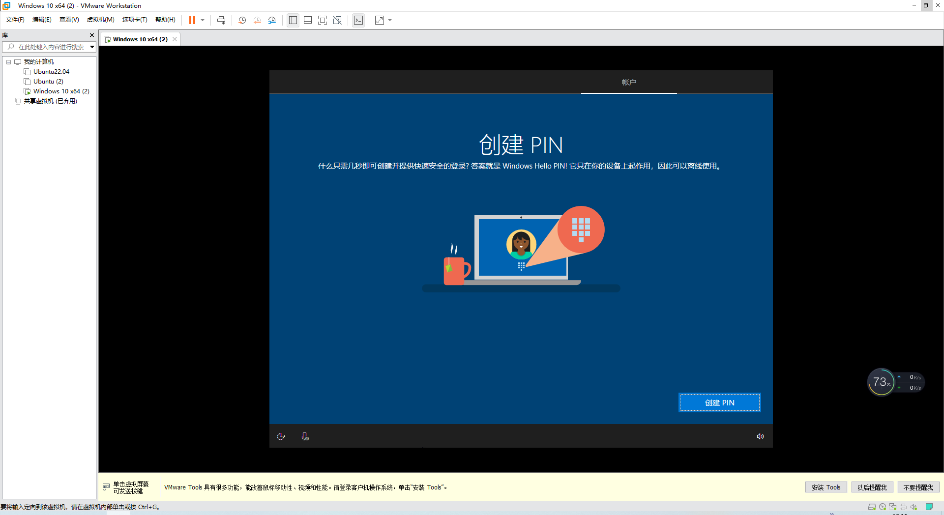
Task: Select Windows 10 x64 (2) in library tree
Action: (x=61, y=91)
